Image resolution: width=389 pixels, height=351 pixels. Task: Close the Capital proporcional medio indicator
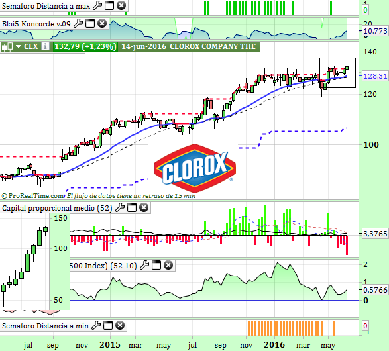(144, 207)
